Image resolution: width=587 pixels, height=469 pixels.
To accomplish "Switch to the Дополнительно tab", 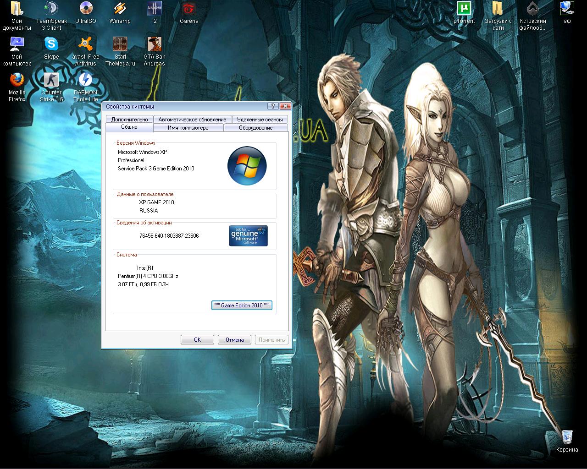I will coord(129,119).
